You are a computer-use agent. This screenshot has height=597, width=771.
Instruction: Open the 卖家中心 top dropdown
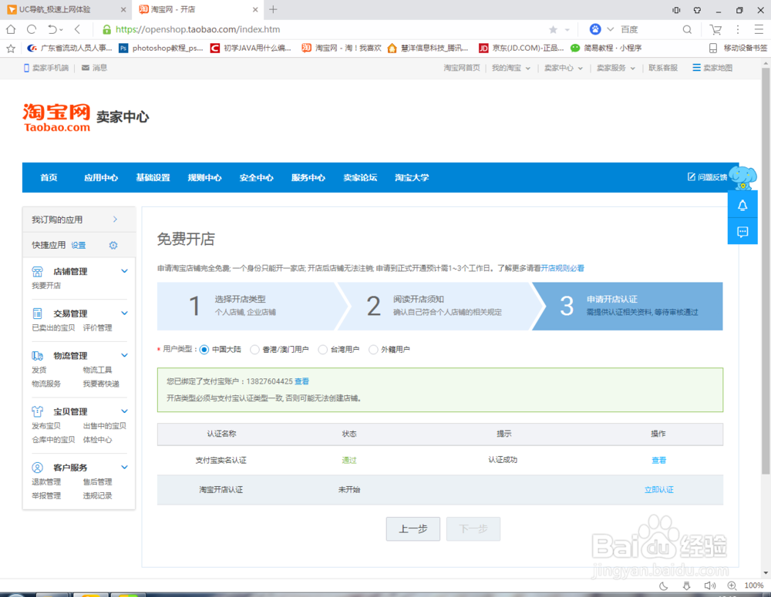(564, 68)
